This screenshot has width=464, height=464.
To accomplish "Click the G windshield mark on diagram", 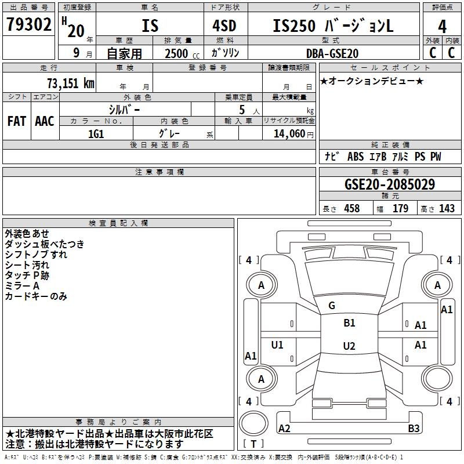I will pos(332,306).
